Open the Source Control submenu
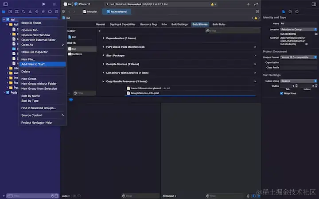This screenshot has height=199, width=319. pyautogui.click(x=43, y=115)
